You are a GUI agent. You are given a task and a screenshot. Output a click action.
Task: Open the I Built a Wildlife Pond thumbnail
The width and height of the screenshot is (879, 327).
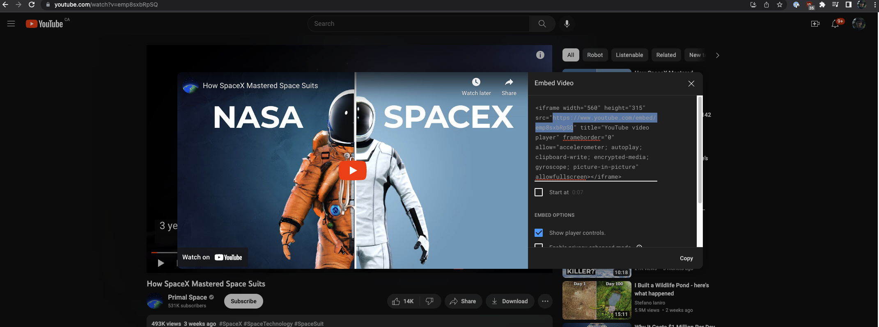click(597, 300)
